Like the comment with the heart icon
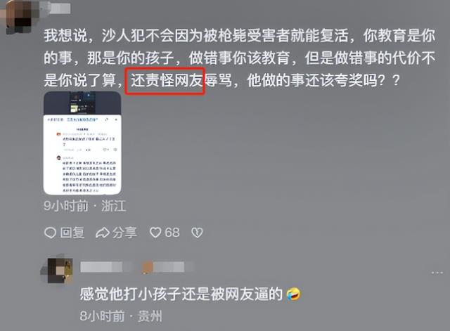 coord(155,233)
